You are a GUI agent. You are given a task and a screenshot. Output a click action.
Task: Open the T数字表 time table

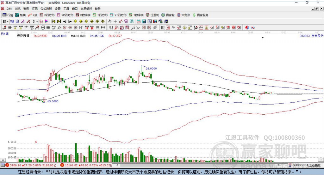[136, 15]
